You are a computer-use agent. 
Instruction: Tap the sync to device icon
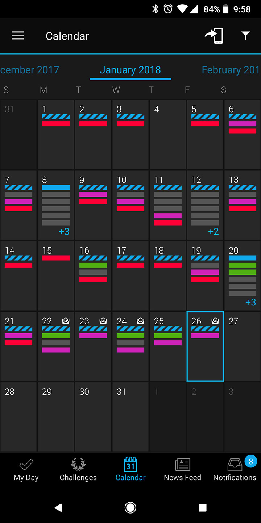point(214,36)
